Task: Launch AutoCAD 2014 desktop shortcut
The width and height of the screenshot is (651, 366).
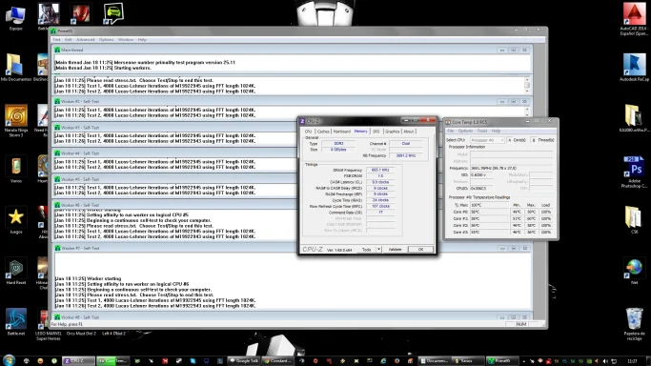Action: click(x=634, y=19)
